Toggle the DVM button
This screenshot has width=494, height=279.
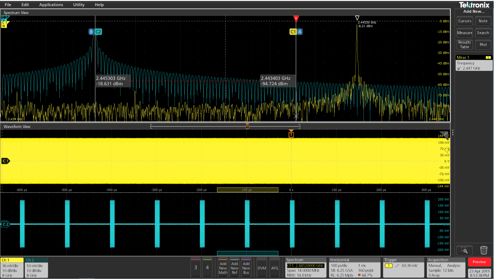coord(262,268)
